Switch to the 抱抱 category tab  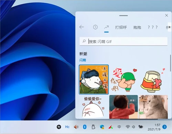pos(137,27)
